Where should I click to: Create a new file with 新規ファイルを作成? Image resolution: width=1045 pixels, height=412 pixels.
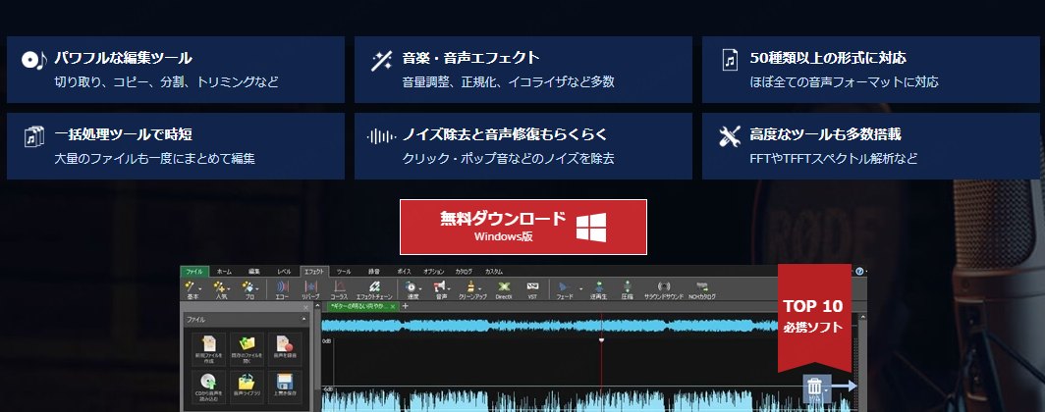[x=208, y=349]
